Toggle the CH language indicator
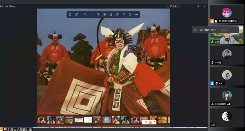The image size is (245, 131). [x=146, y=122]
